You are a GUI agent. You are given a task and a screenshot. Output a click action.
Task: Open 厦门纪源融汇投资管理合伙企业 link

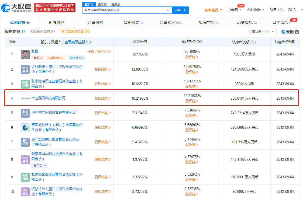pos(55,142)
